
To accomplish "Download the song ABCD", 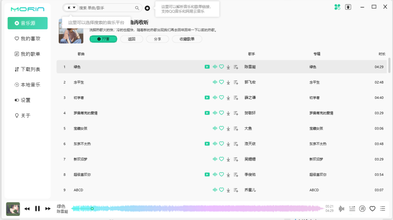I will click(229, 190).
